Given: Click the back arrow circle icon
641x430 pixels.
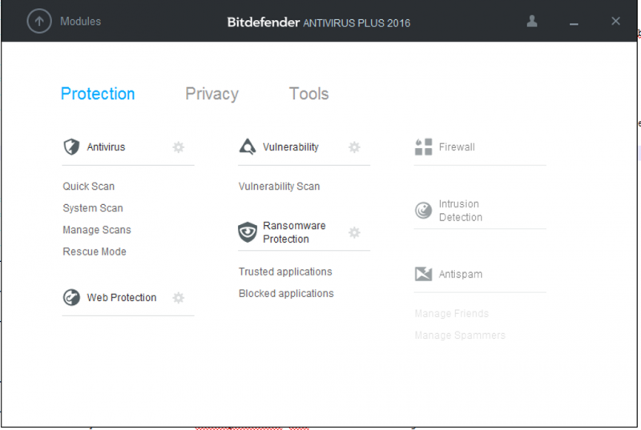Looking at the screenshot, I should point(39,22).
